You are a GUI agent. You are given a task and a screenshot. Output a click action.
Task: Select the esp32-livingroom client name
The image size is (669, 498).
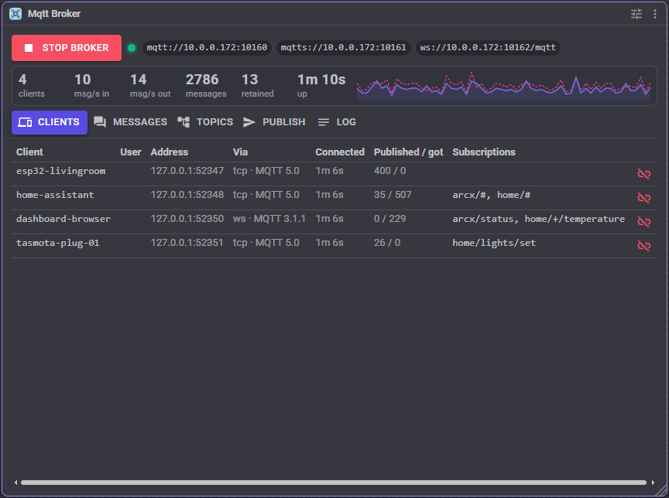[x=61, y=171]
